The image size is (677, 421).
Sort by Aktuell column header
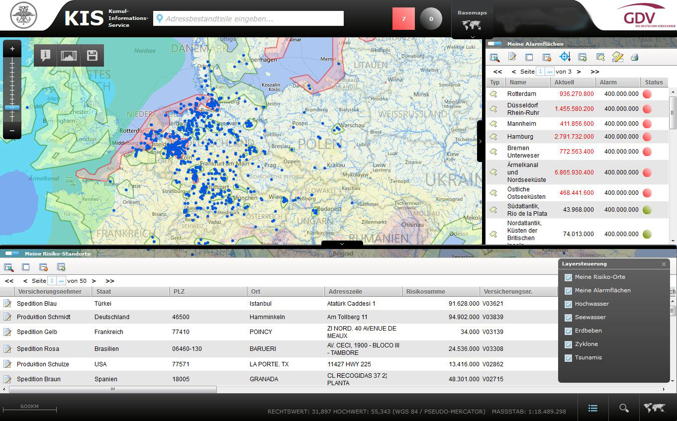pos(573,83)
